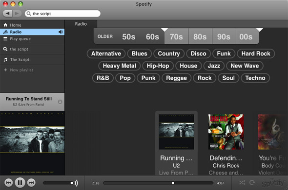Choose the Alternative genre
This screenshot has height=190, width=288.
point(106,53)
